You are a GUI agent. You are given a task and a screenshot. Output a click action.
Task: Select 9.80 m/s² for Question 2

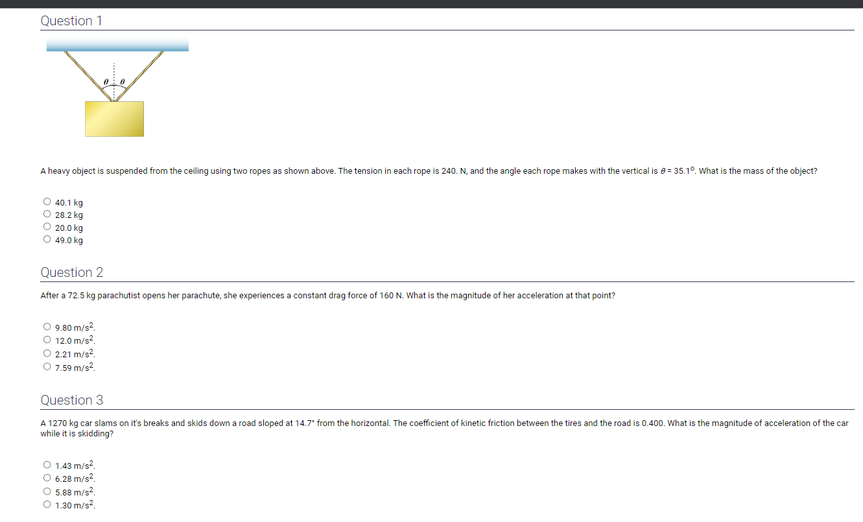47,327
